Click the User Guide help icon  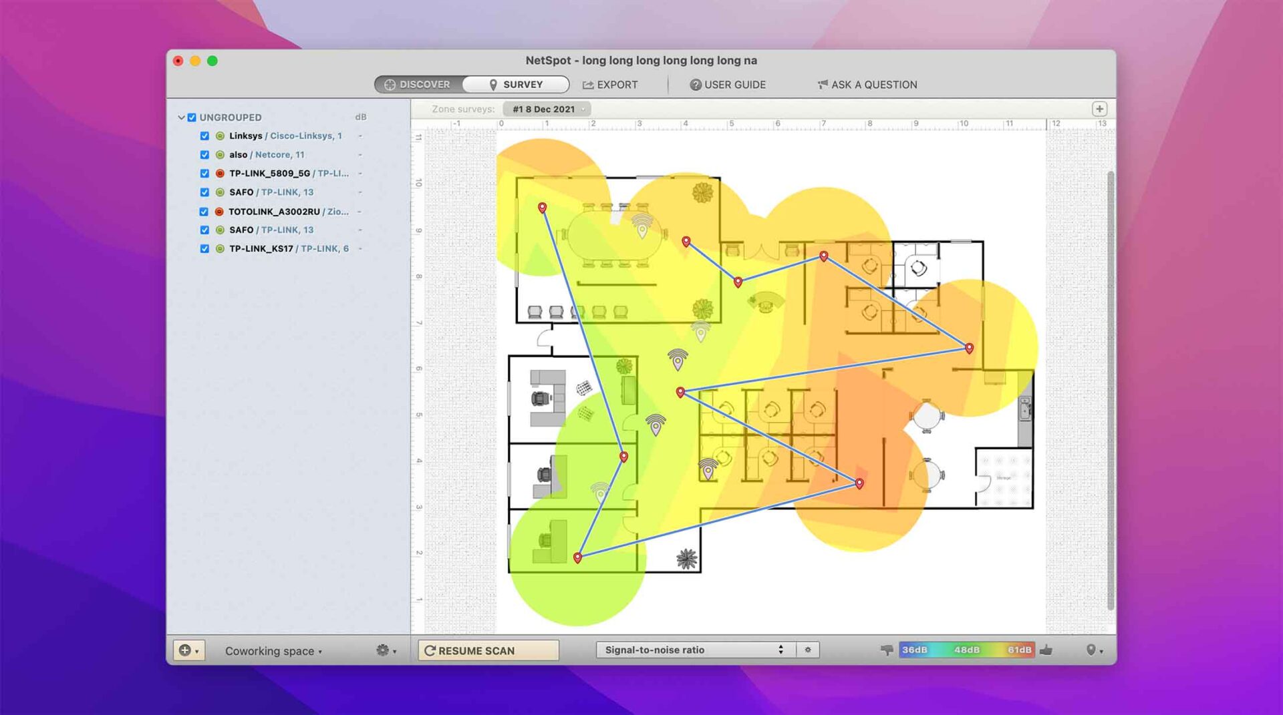[x=695, y=85]
